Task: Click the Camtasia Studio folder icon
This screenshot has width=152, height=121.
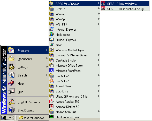Action: point(51,60)
